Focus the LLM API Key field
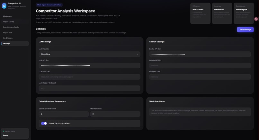This screenshot has width=259, height=140. pos(90,66)
